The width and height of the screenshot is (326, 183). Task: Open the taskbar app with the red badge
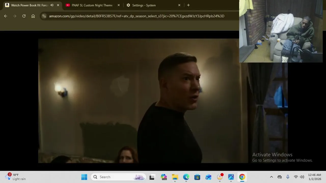[x=220, y=177]
